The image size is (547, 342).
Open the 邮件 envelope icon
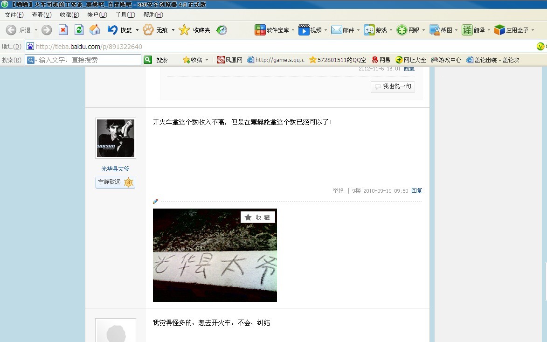336,30
